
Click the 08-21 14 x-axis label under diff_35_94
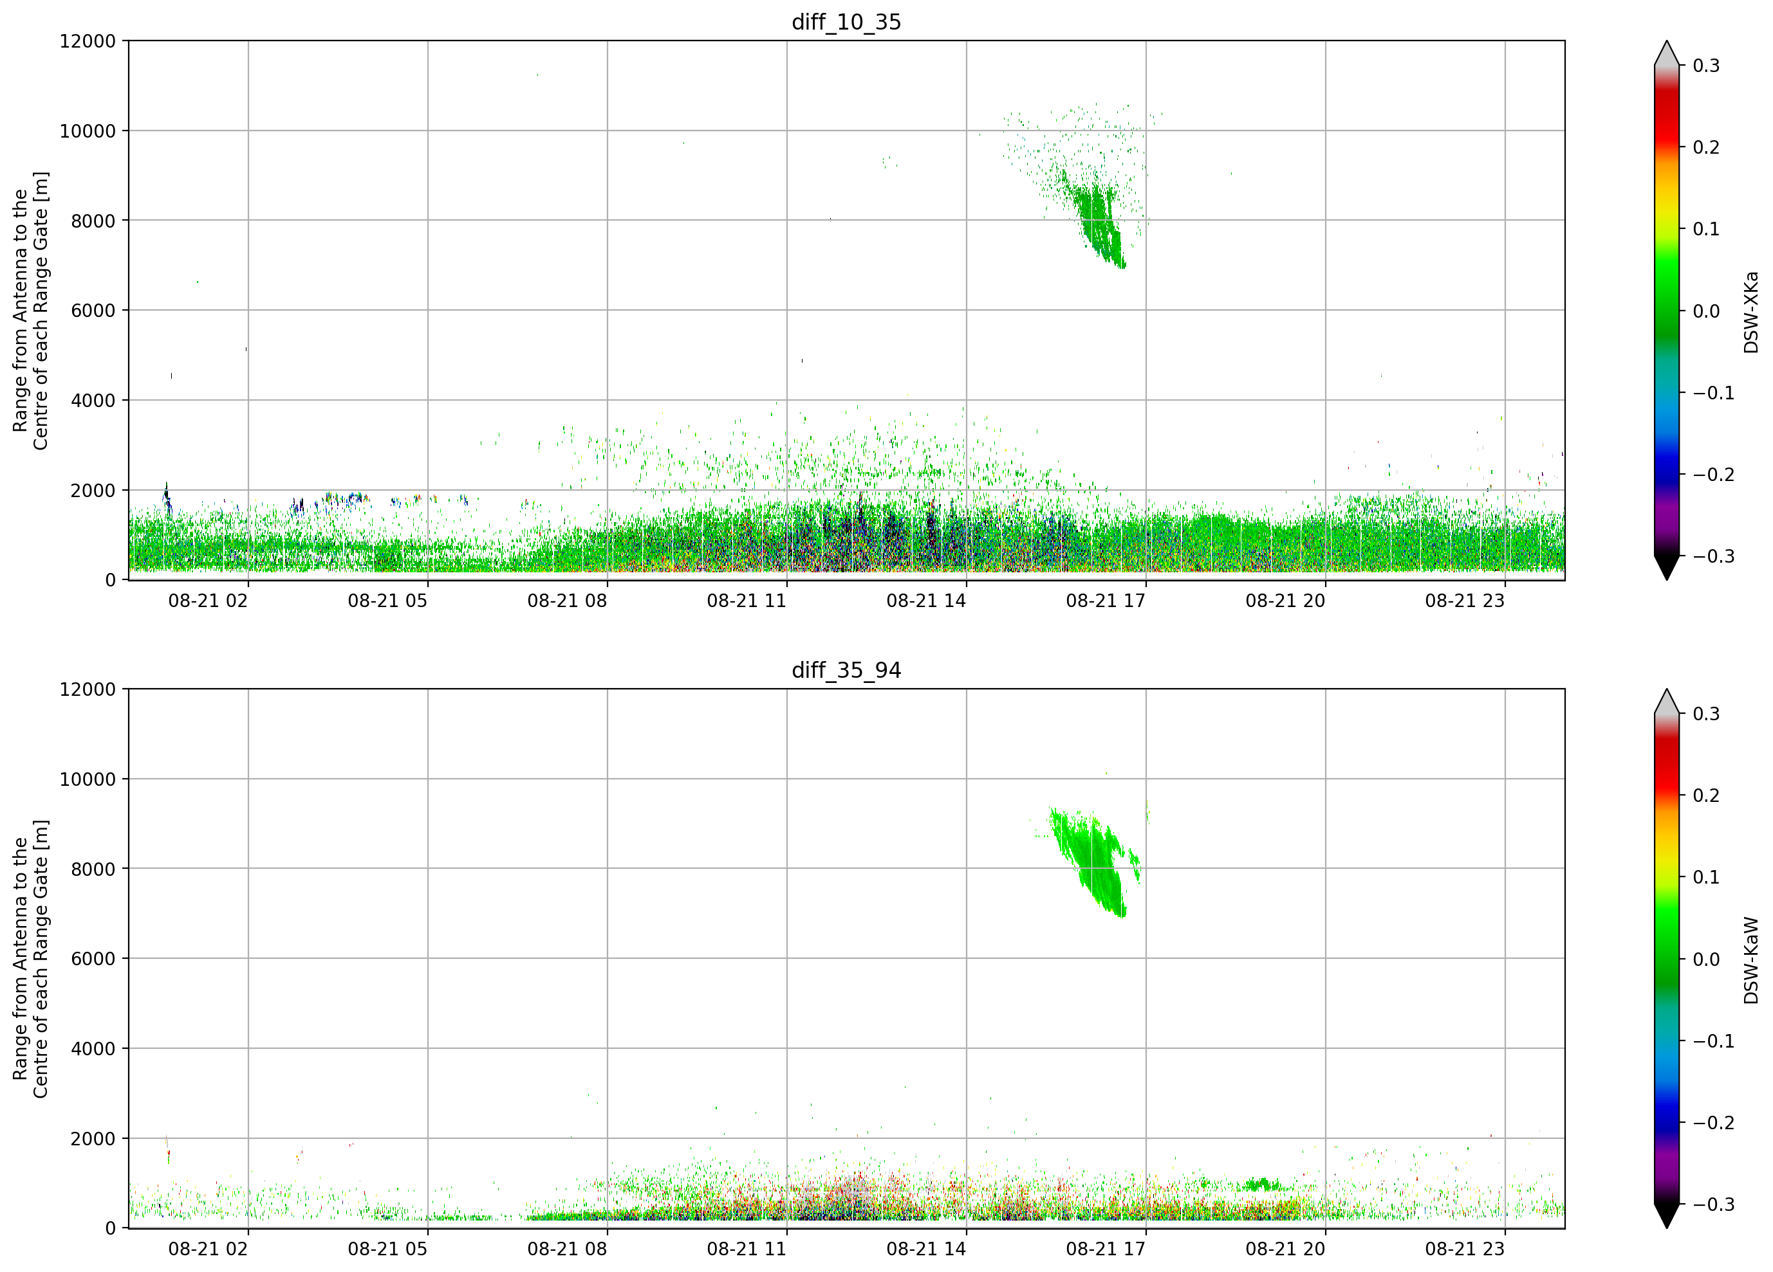pyautogui.click(x=926, y=1249)
